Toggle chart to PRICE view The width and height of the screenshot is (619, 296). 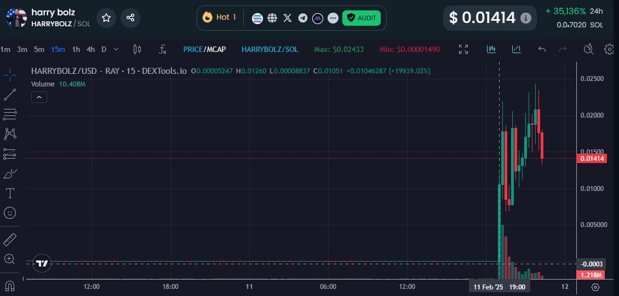click(x=193, y=50)
